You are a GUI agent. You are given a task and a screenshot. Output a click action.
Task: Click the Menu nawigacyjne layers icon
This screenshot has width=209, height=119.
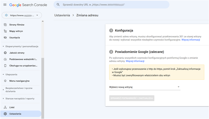(x=5, y=81)
